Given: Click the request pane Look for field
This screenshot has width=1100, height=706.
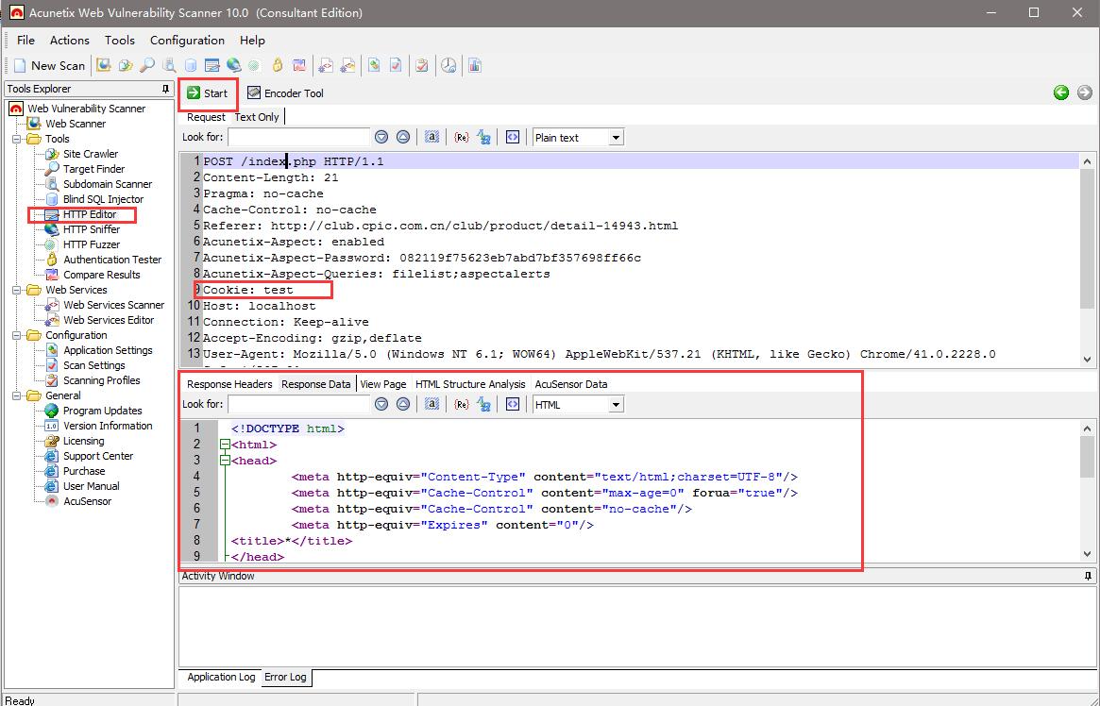Looking at the screenshot, I should click(298, 137).
